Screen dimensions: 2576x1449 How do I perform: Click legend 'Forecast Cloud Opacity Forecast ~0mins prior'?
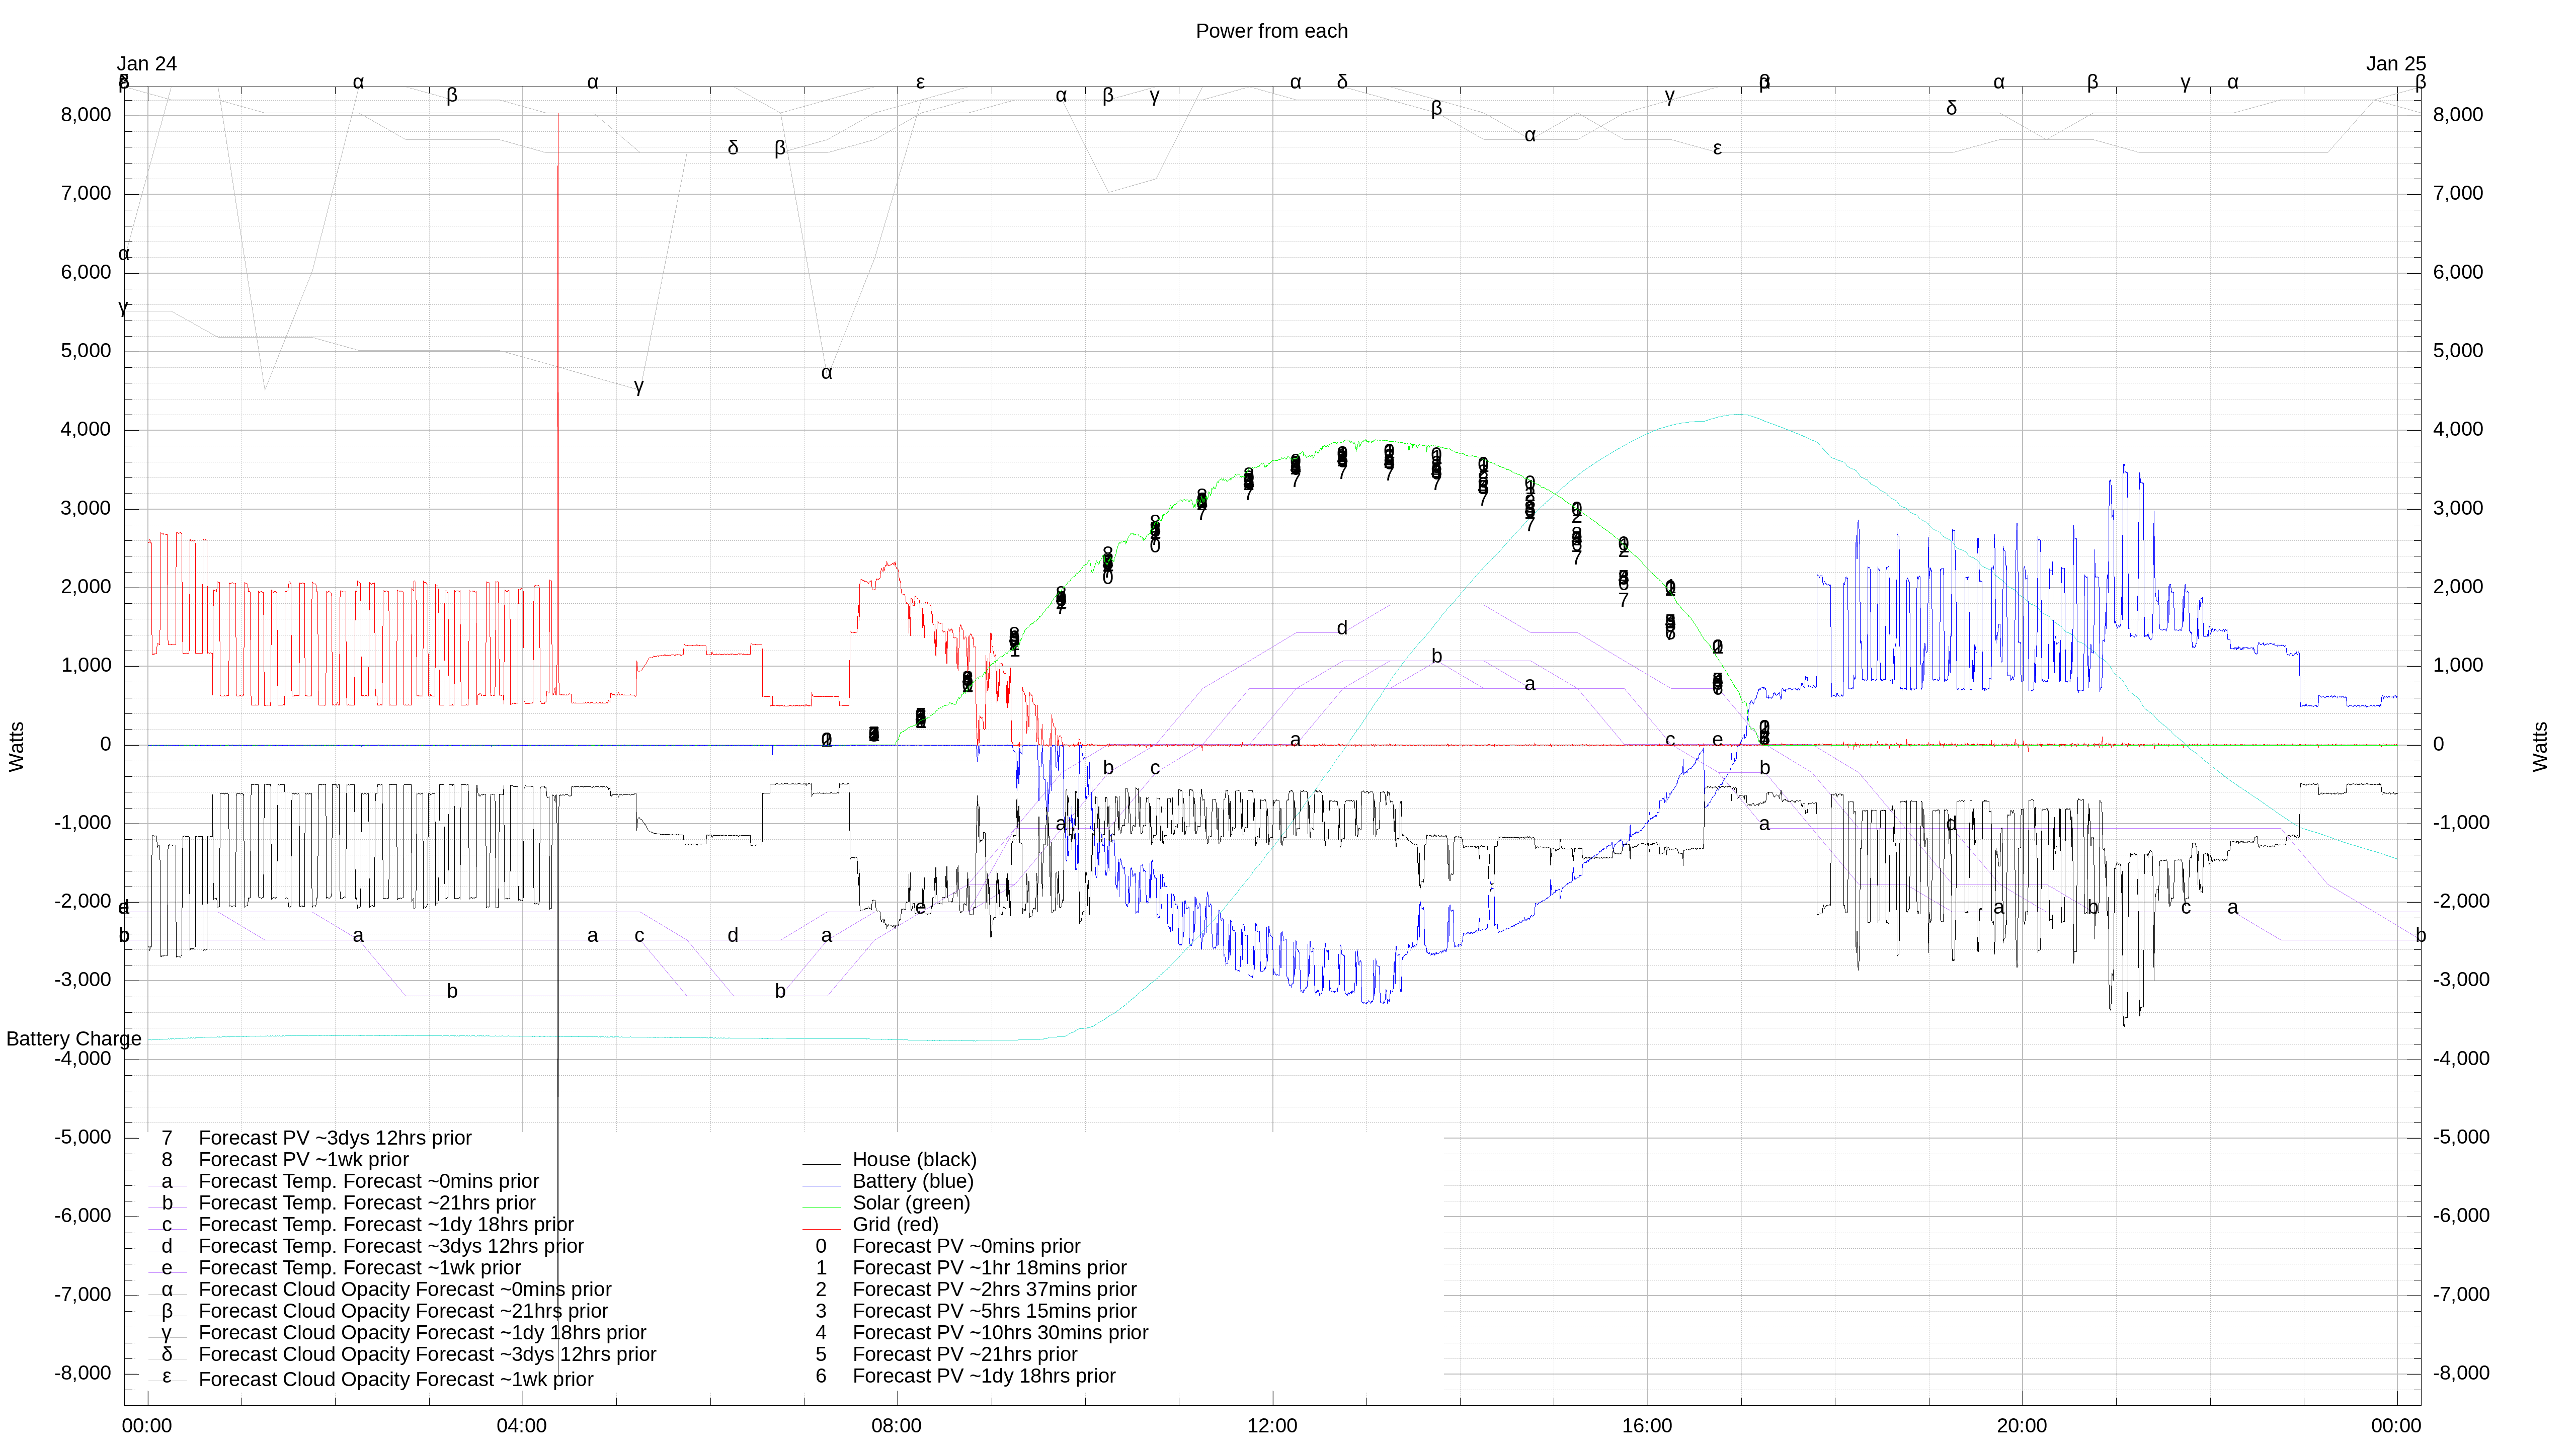coord(405,1290)
